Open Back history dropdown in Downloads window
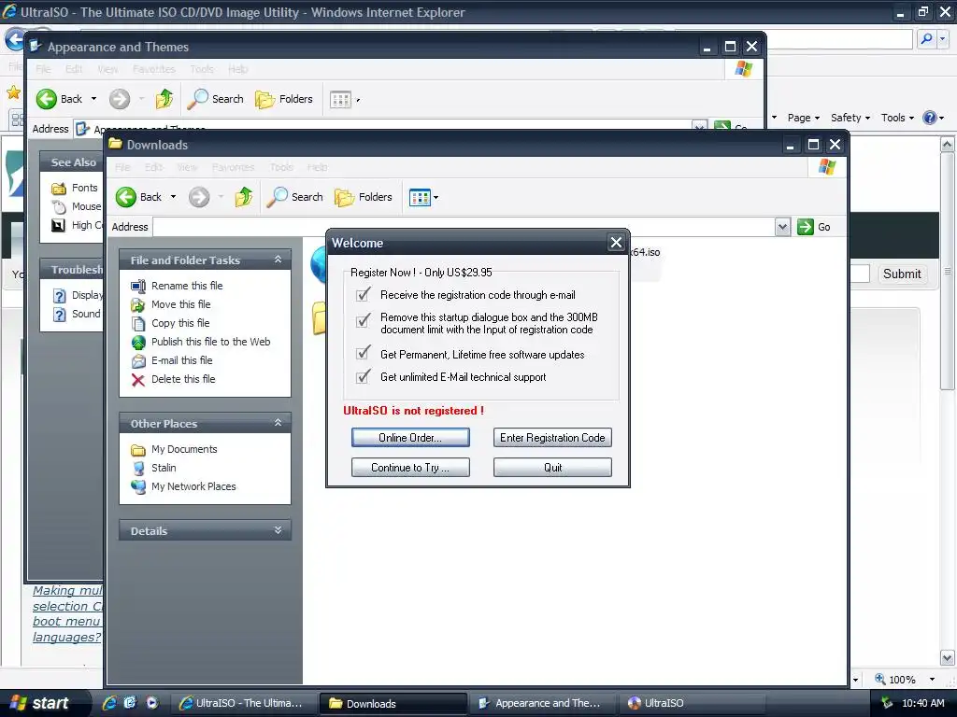Screen dimensions: 957x717 (173, 197)
